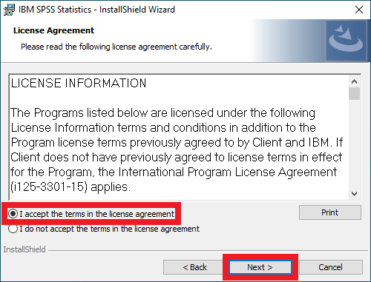The image size is (371, 282).
Task: Click the '(i125-3301-15) applies' line
Action: click(70, 187)
